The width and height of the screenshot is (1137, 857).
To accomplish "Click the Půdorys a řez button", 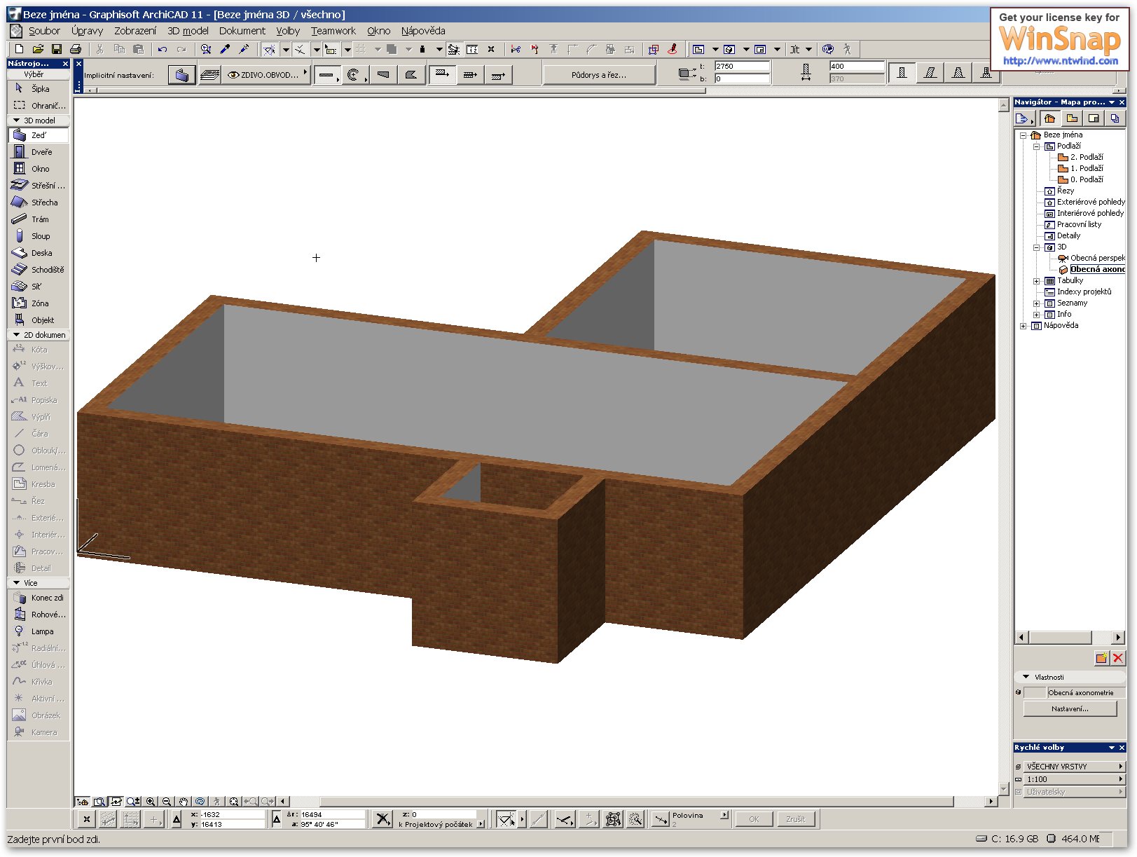I will 598,75.
